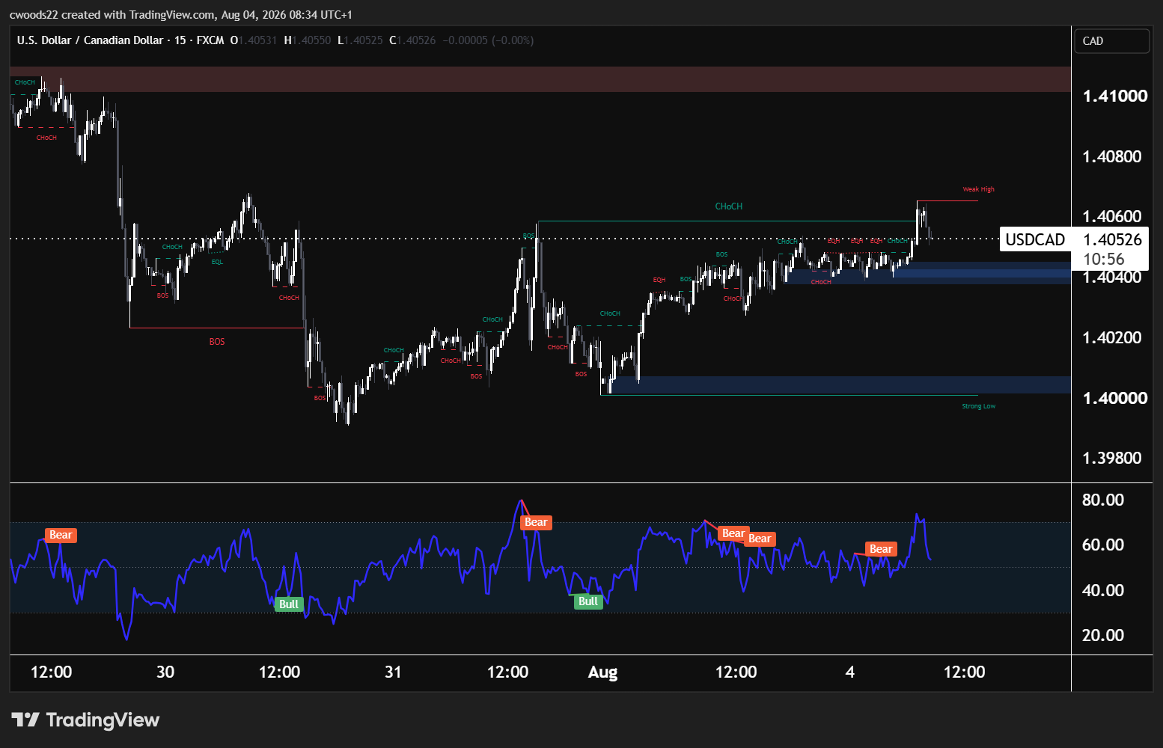Viewport: 1163px width, 748px height.
Task: Select the USDCAD 1.40526 current price label
Action: (1073, 239)
